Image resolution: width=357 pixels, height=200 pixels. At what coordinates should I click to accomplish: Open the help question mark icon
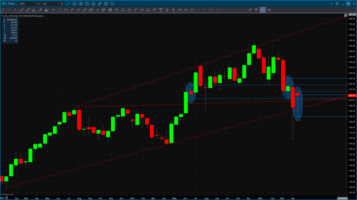point(332,4)
